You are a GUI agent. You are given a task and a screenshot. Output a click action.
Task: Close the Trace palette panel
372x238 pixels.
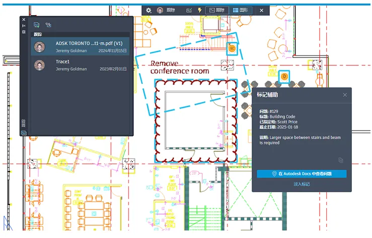24,20
